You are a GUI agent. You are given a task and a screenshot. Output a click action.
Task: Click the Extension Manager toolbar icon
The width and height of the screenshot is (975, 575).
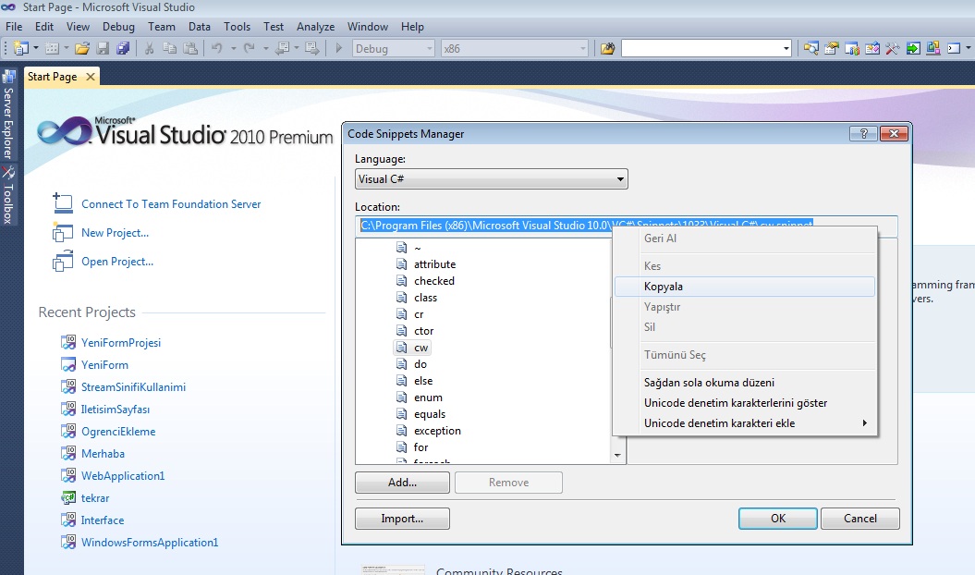point(932,49)
